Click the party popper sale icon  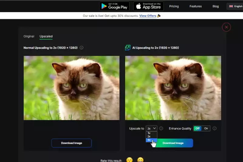(159, 16)
